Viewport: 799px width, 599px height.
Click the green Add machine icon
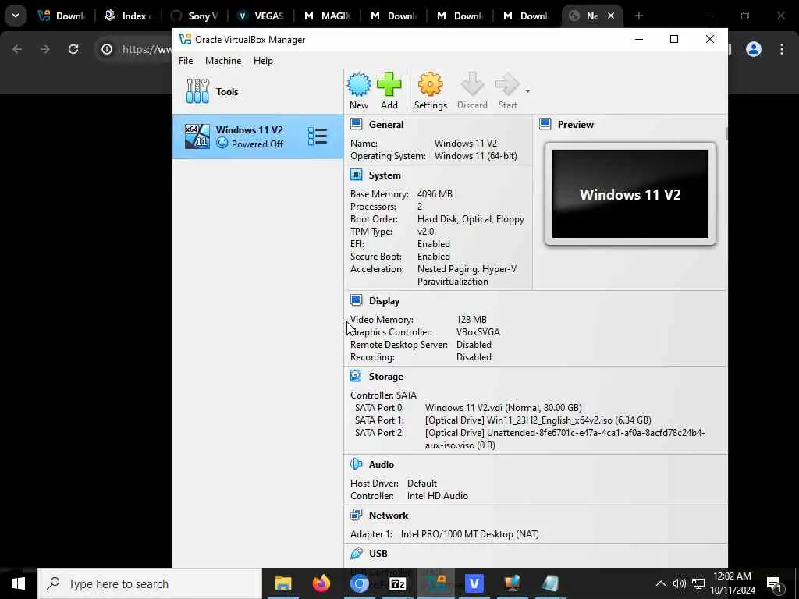coord(389,84)
